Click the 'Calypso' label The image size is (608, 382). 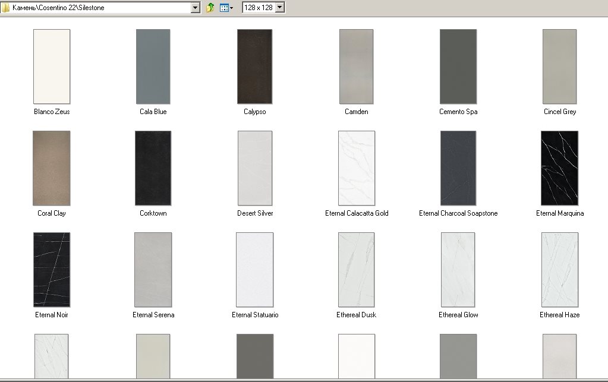point(255,112)
